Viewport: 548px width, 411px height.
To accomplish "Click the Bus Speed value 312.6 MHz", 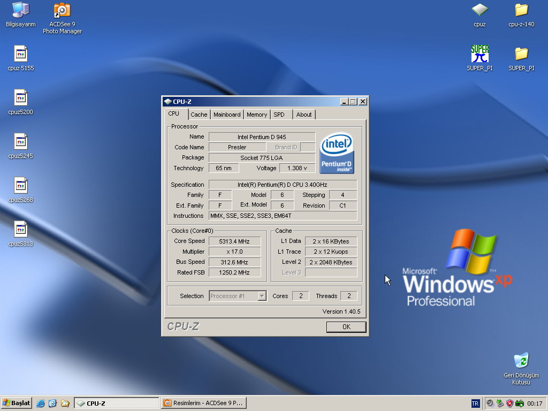I will 234,262.
